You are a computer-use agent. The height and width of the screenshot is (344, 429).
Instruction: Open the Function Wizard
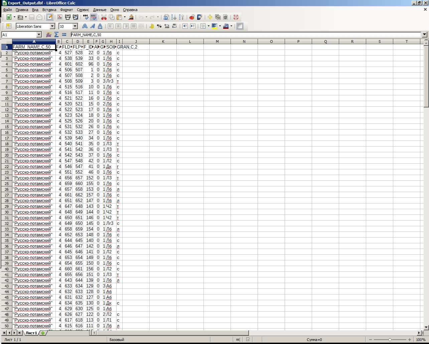pos(49,34)
